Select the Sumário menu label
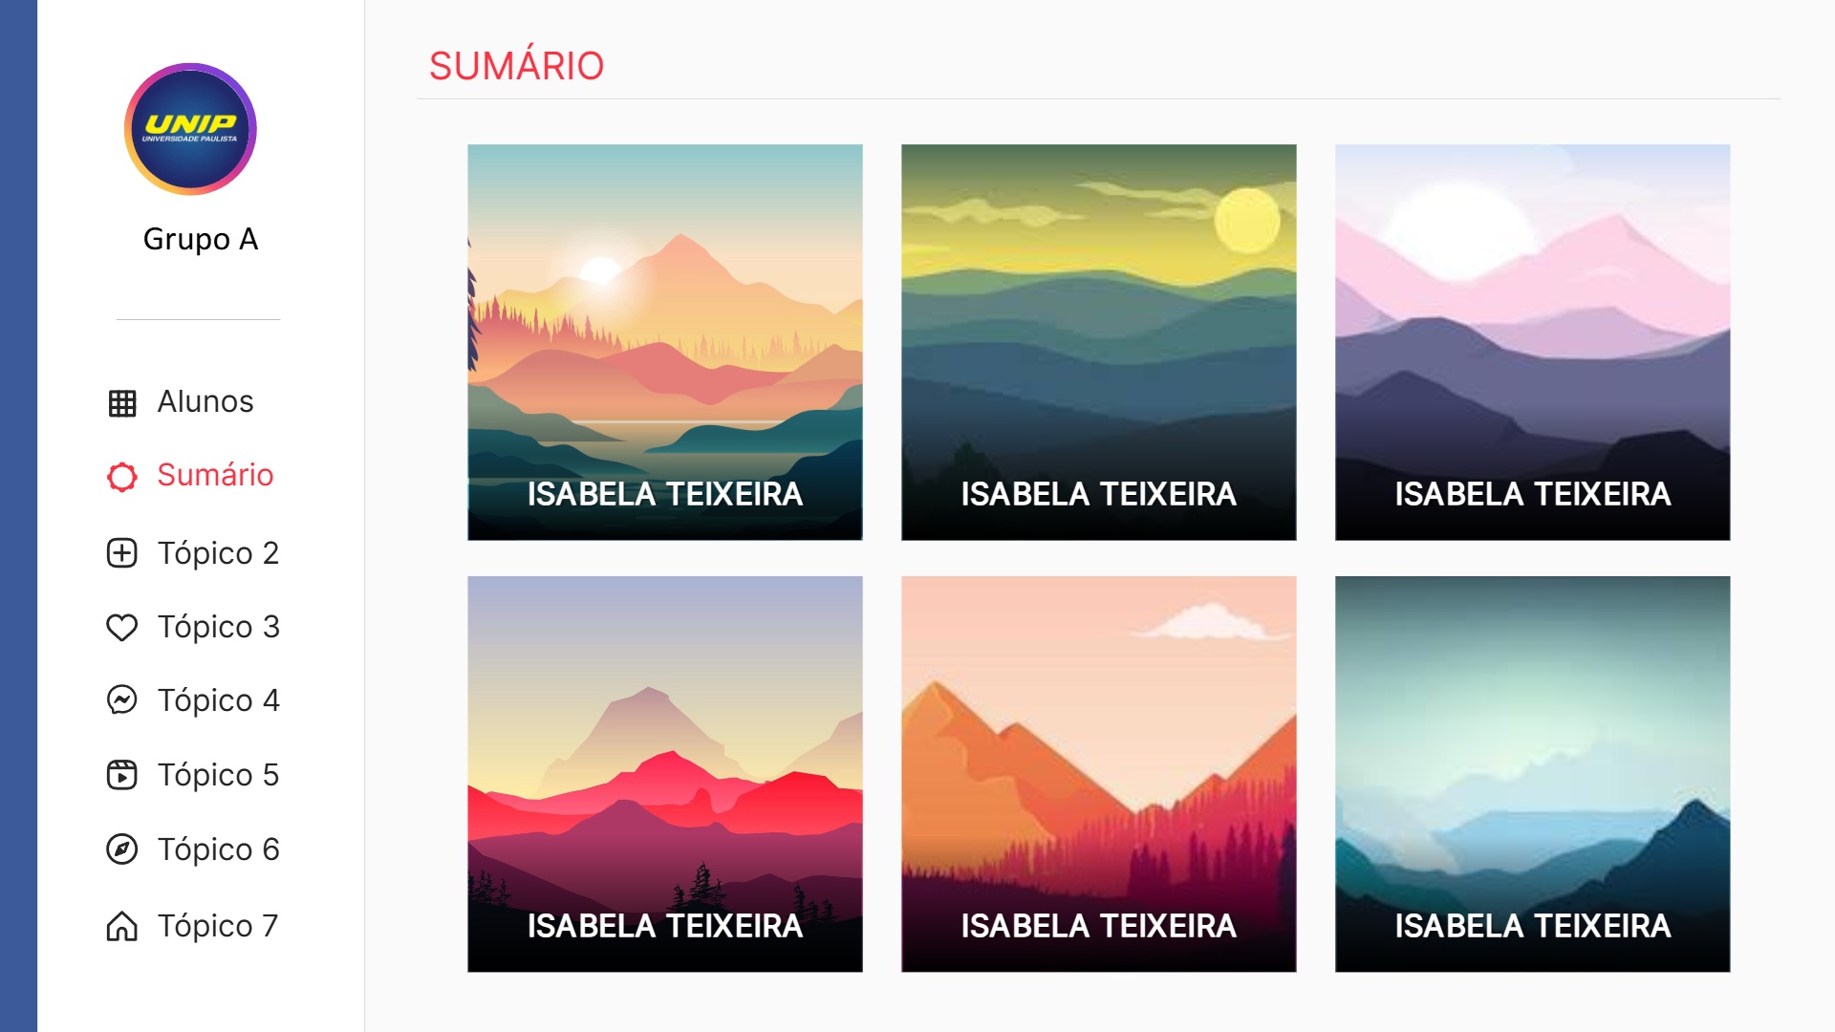This screenshot has width=1835, height=1032. click(215, 475)
